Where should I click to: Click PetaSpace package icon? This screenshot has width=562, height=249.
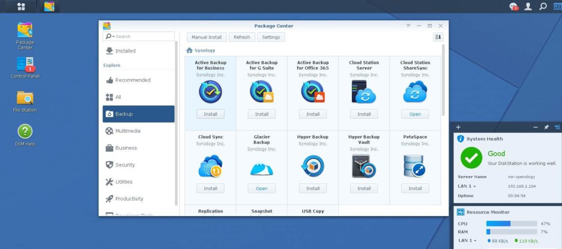[x=415, y=166]
